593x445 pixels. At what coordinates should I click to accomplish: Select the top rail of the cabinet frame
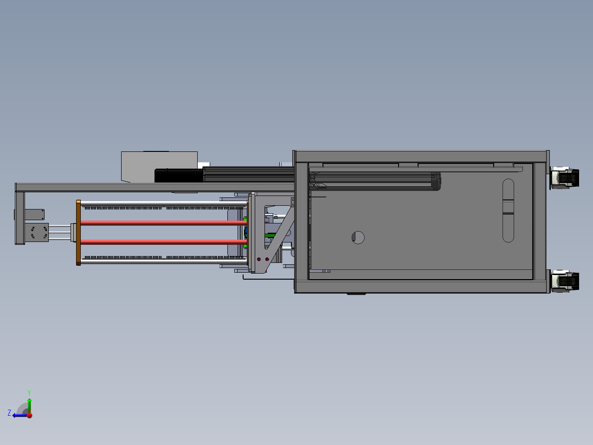point(421,156)
